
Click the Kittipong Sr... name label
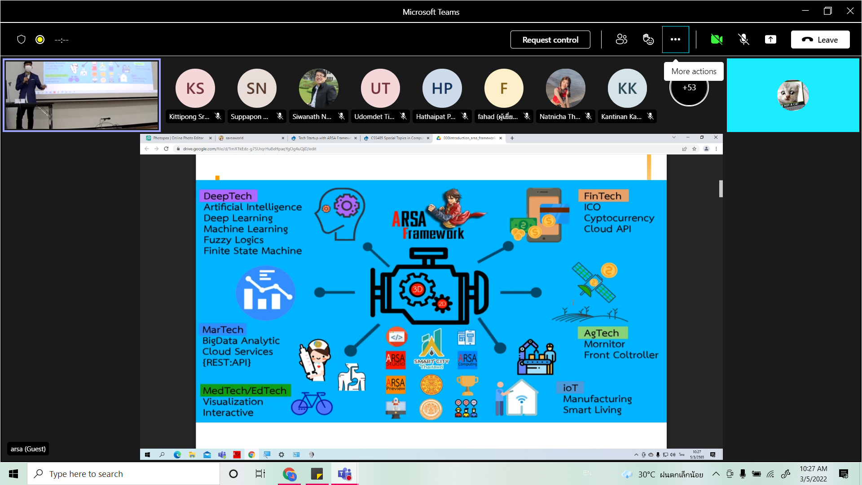click(x=189, y=117)
